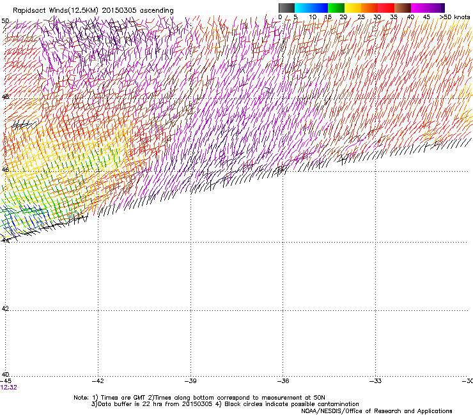Click the '35' legend scale label

[x=394, y=17]
